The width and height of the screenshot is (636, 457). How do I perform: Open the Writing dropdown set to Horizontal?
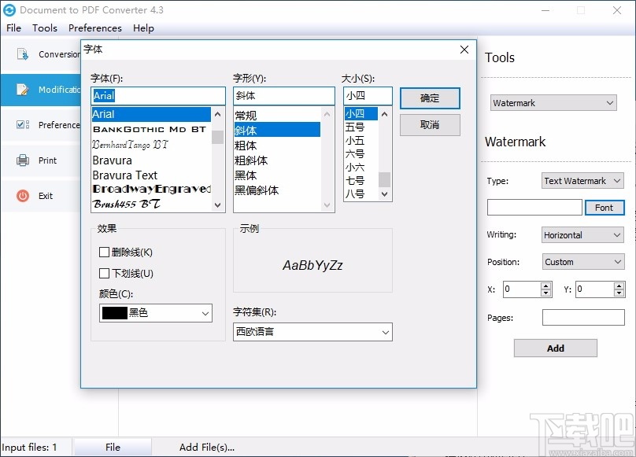[582, 234]
